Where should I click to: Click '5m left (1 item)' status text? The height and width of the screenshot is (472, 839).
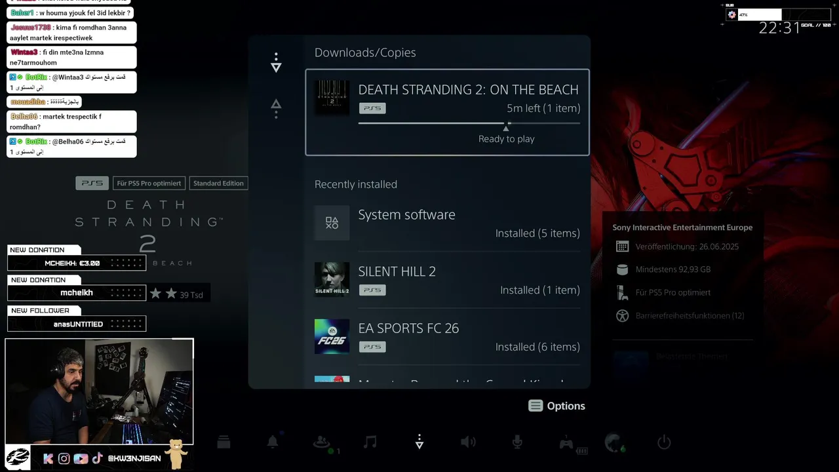point(543,108)
